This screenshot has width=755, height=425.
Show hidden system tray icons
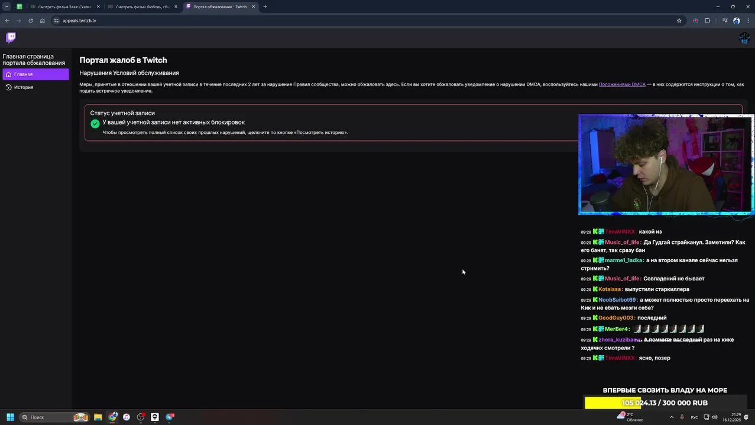[x=671, y=417]
